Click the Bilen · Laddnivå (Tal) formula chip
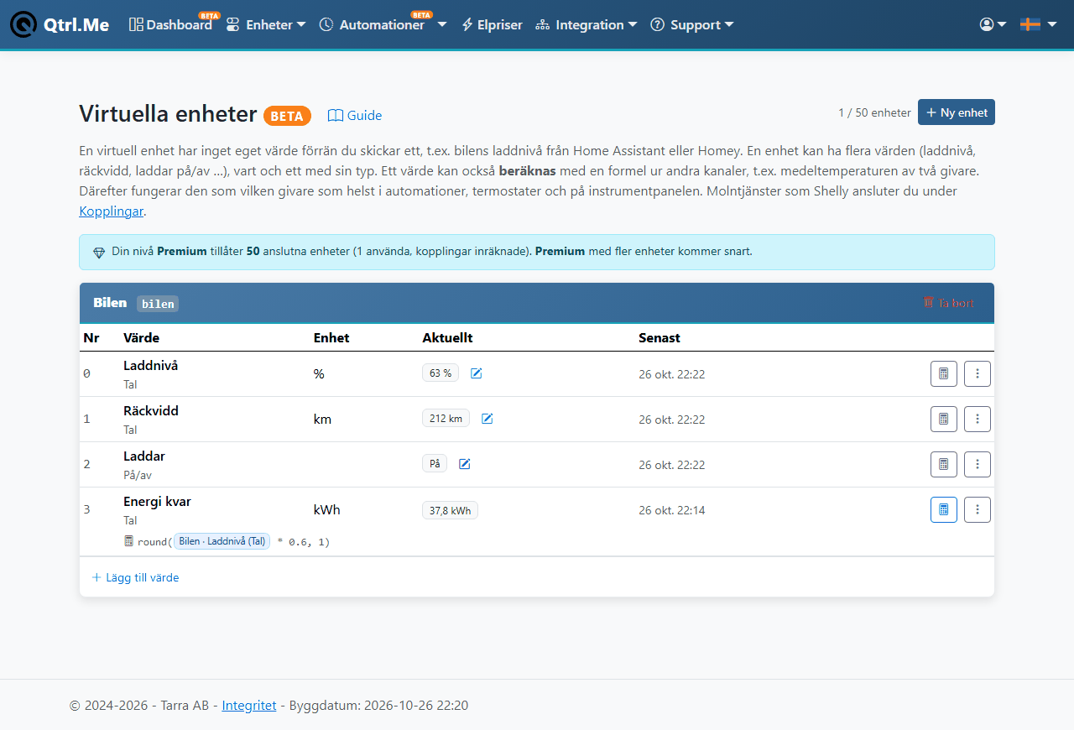The image size is (1074, 730). 222,542
